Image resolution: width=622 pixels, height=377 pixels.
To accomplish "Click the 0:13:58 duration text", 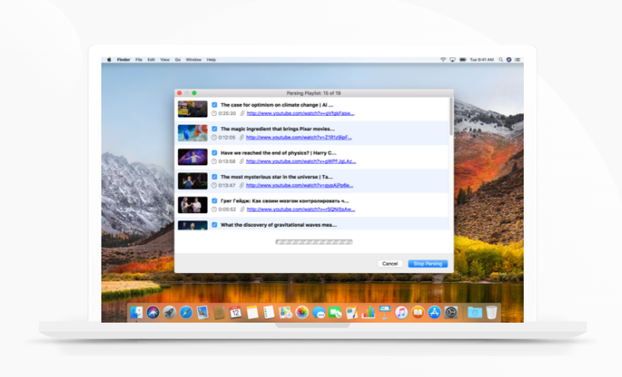I will click(x=227, y=162).
